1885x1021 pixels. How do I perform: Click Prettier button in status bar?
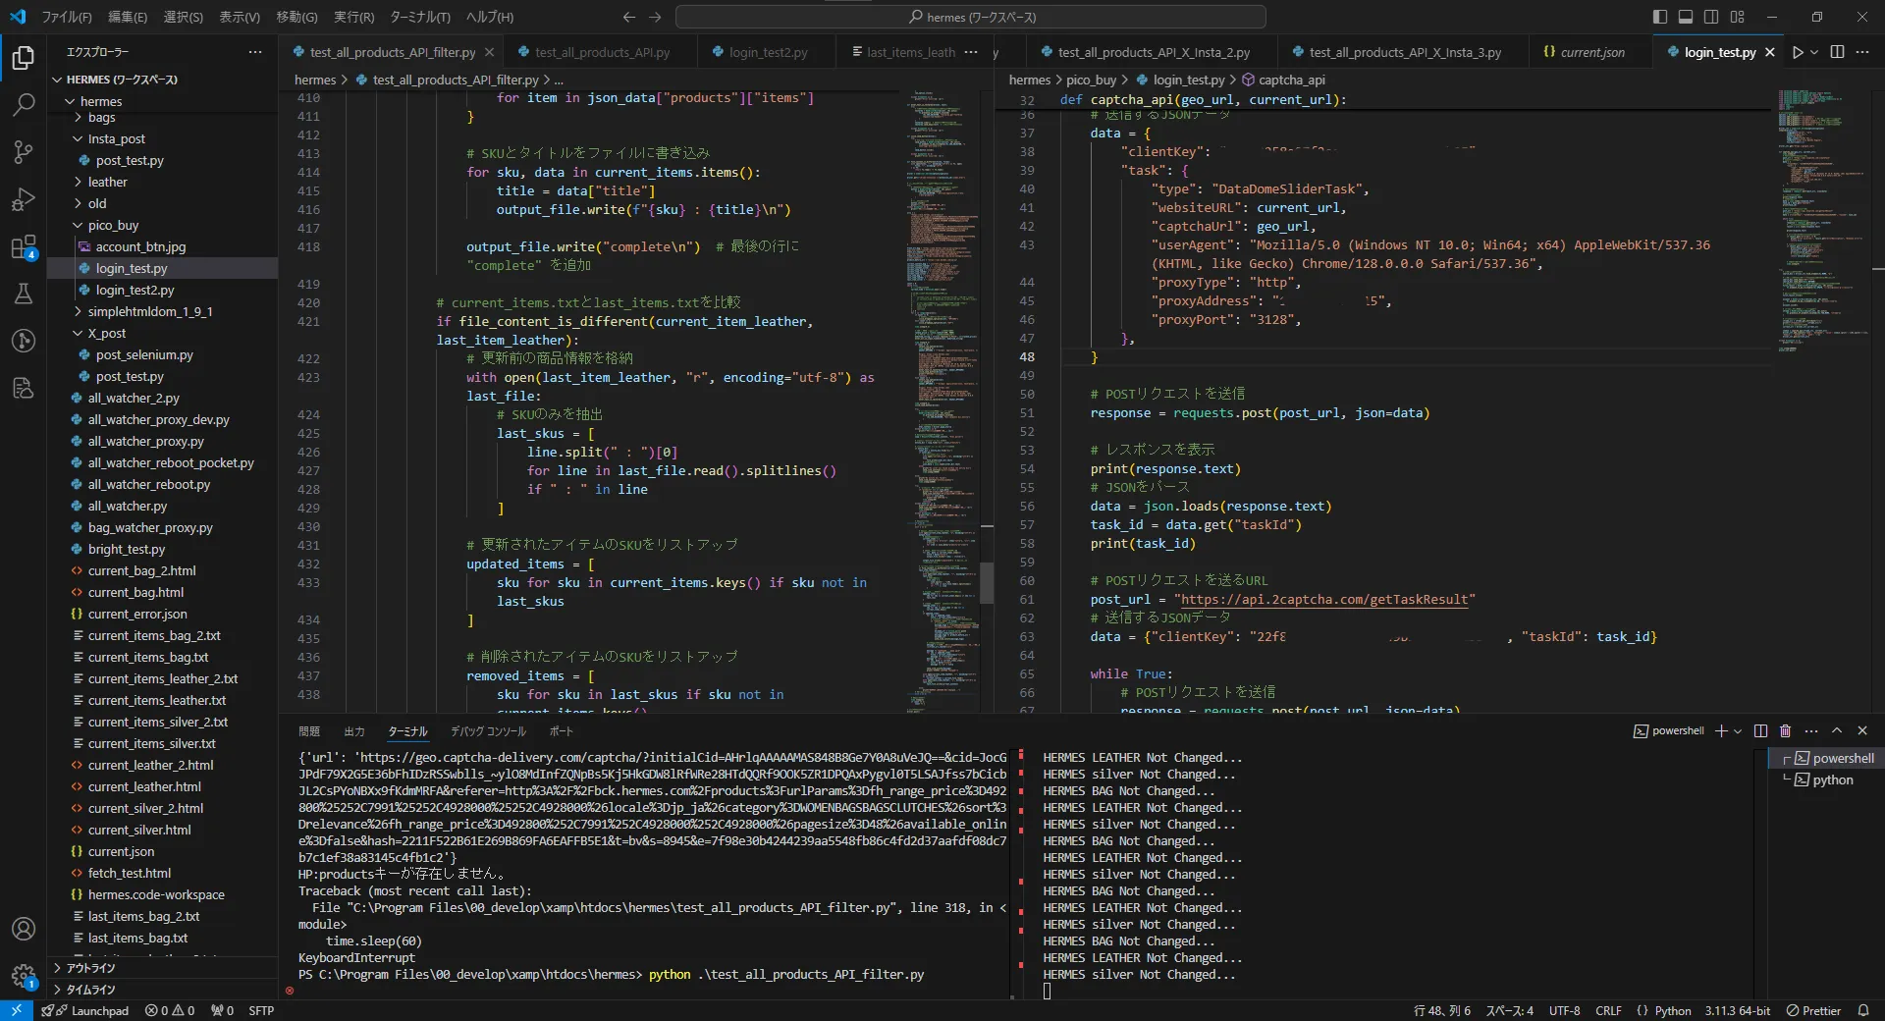[x=1813, y=1010]
